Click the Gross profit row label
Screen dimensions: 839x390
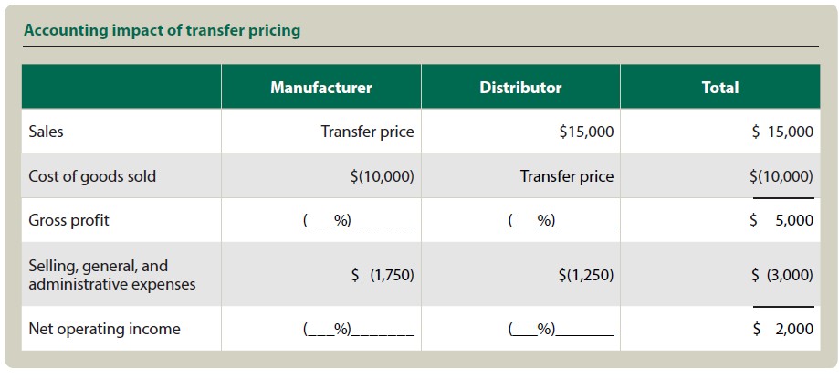(x=69, y=220)
